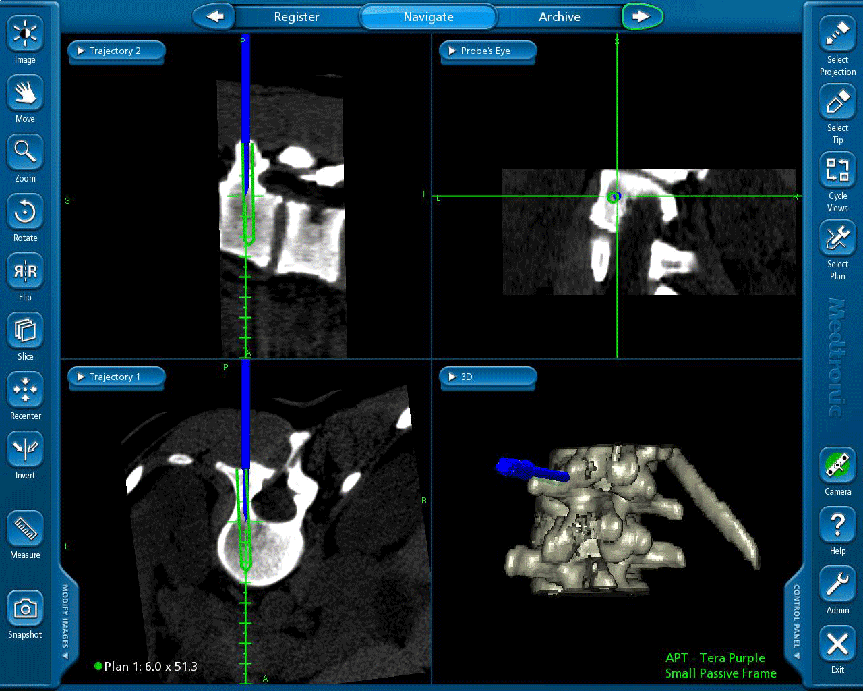Viewport: 863px width, 691px height.
Task: Click the Small Passive Frame text
Action: click(721, 673)
